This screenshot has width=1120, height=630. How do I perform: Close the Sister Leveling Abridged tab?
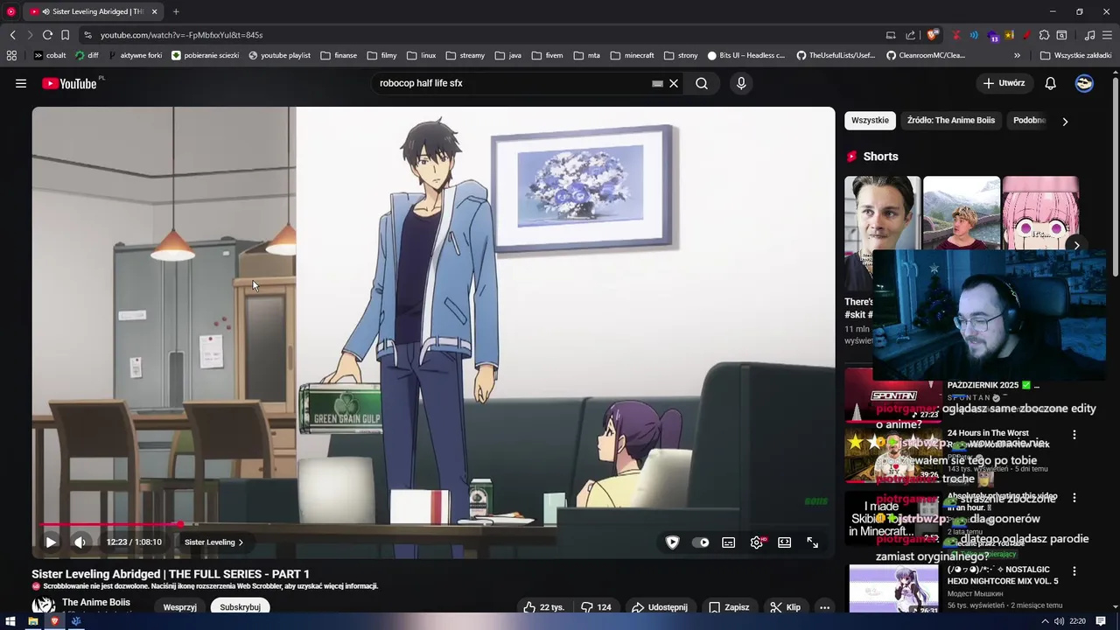point(154,11)
